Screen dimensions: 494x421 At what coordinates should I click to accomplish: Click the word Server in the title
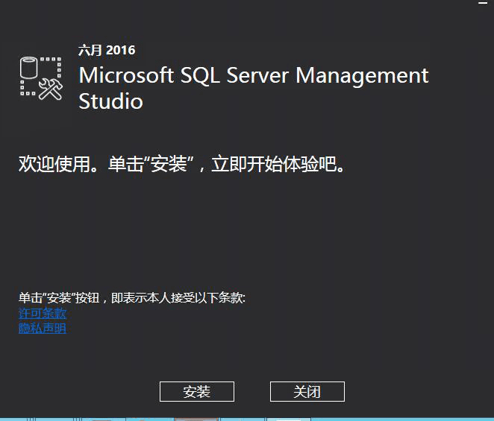(258, 75)
